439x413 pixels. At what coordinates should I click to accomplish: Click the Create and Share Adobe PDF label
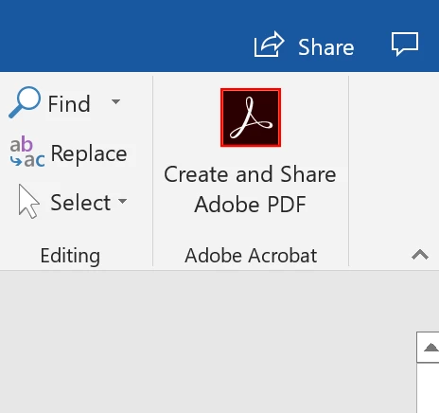pyautogui.click(x=250, y=189)
